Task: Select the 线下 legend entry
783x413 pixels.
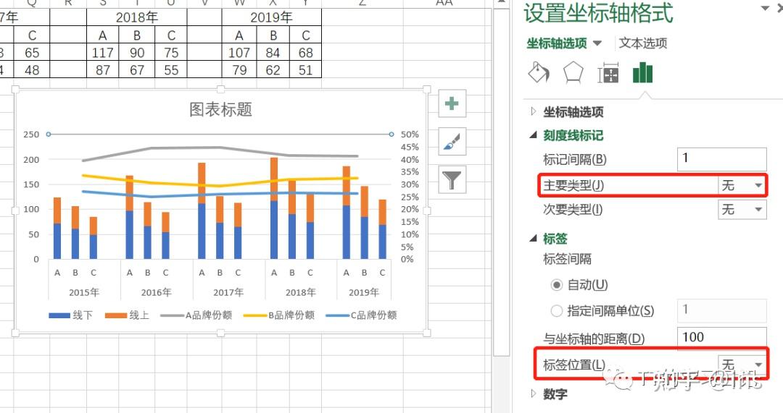Action: 71,315
